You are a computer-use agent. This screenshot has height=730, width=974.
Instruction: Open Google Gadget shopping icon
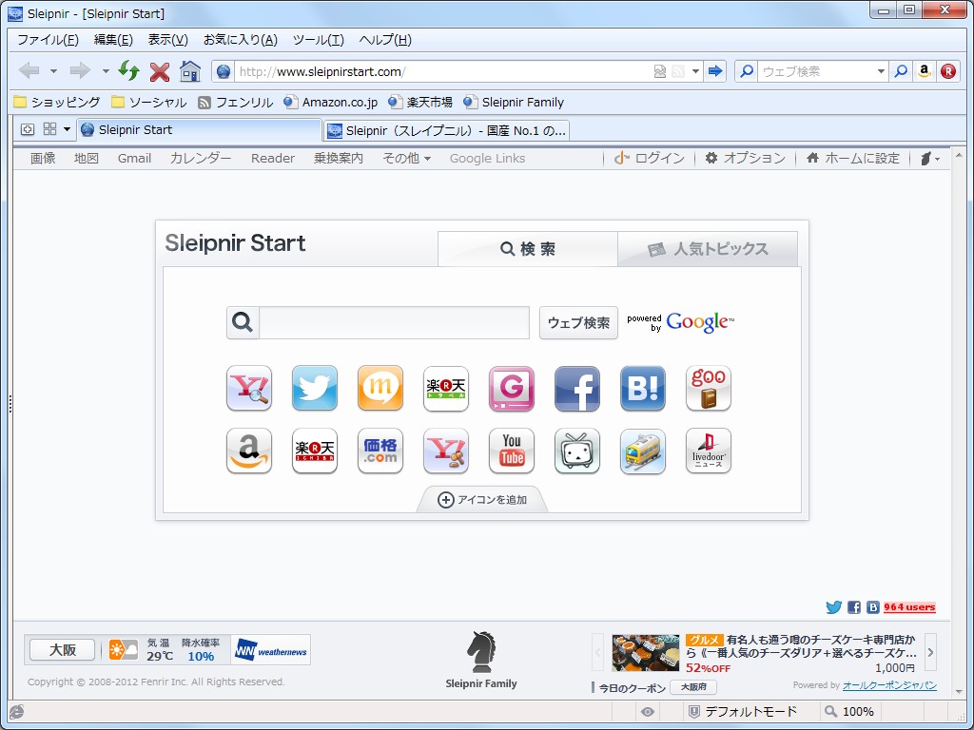[x=510, y=388]
